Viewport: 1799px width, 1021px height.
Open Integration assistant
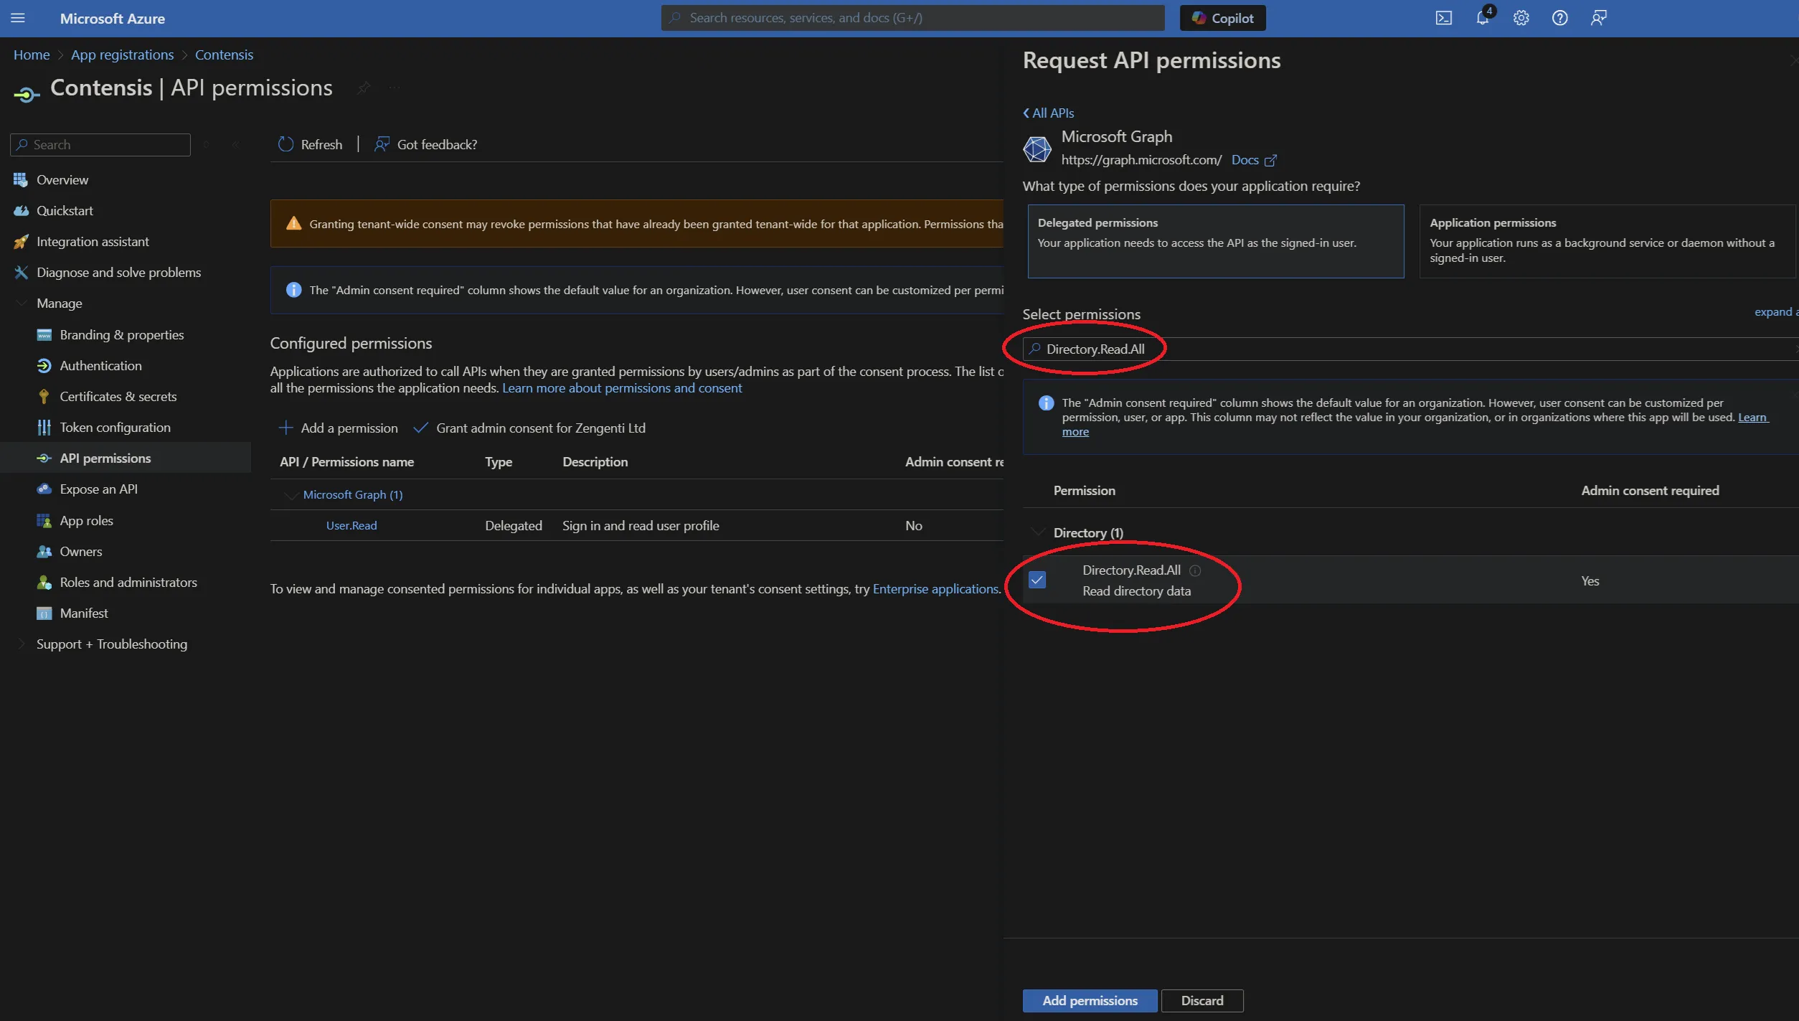pyautogui.click(x=93, y=241)
